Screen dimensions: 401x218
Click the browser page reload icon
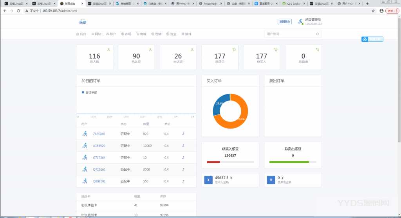click(x=18, y=11)
